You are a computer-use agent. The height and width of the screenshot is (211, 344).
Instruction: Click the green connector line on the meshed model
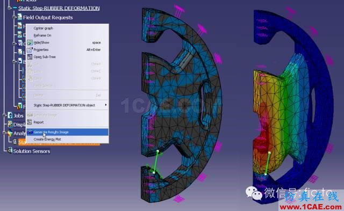pos(156,162)
